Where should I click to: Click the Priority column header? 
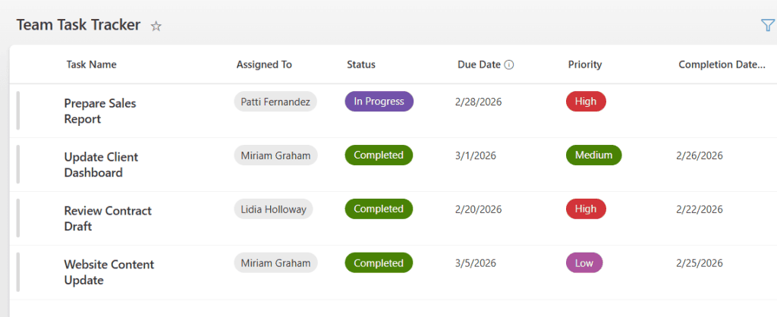[x=585, y=64]
